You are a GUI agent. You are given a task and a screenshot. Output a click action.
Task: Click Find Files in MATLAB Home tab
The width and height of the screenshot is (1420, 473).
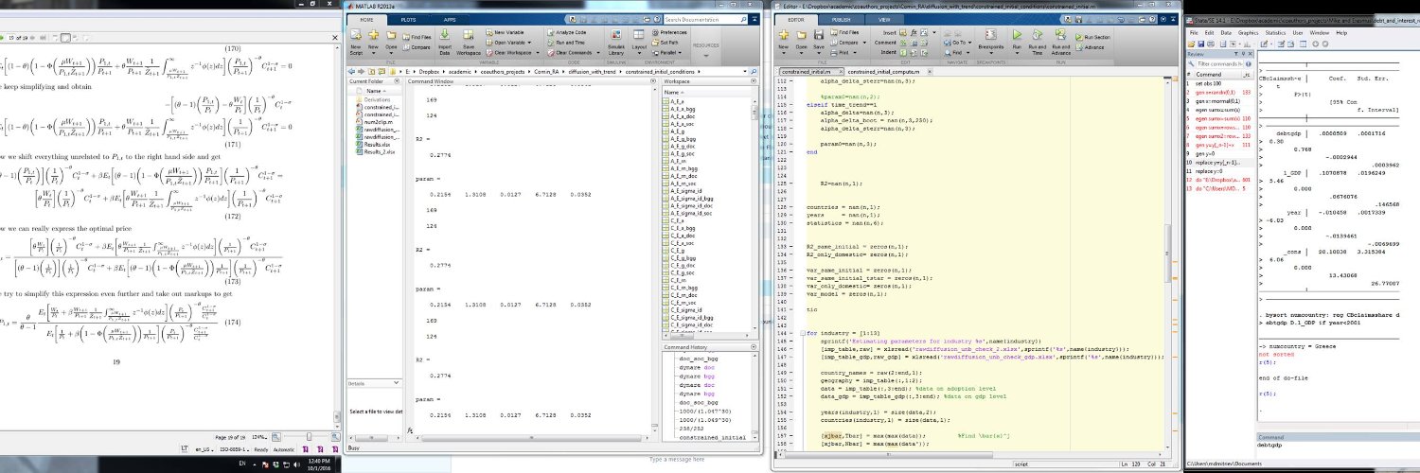tap(416, 36)
